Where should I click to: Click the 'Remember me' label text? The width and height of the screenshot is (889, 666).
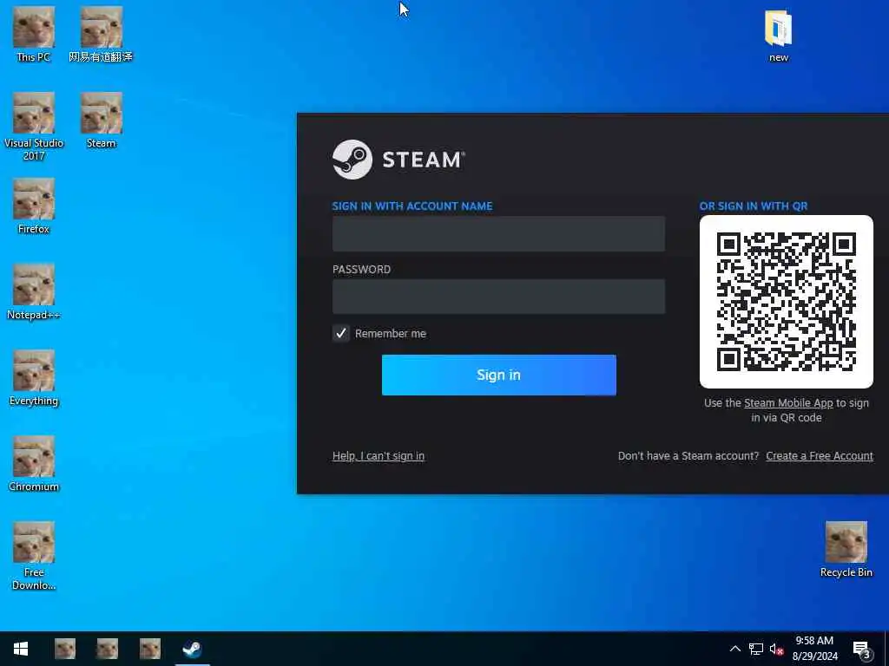(x=391, y=334)
